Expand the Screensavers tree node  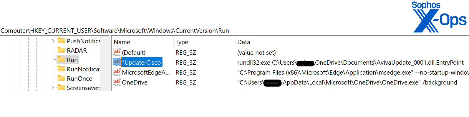coord(53,87)
